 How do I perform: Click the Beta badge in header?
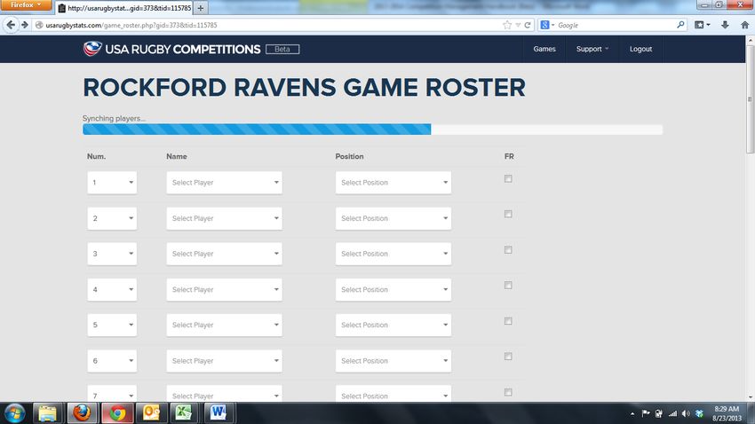tap(282, 49)
